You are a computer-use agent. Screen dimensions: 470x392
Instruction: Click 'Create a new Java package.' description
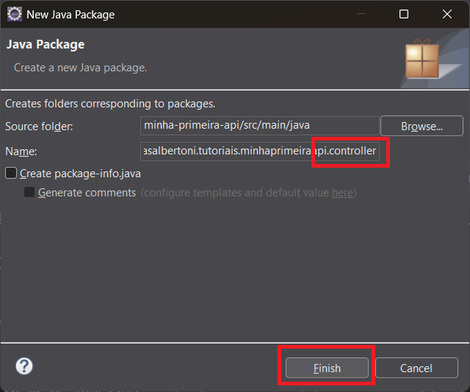pos(80,68)
